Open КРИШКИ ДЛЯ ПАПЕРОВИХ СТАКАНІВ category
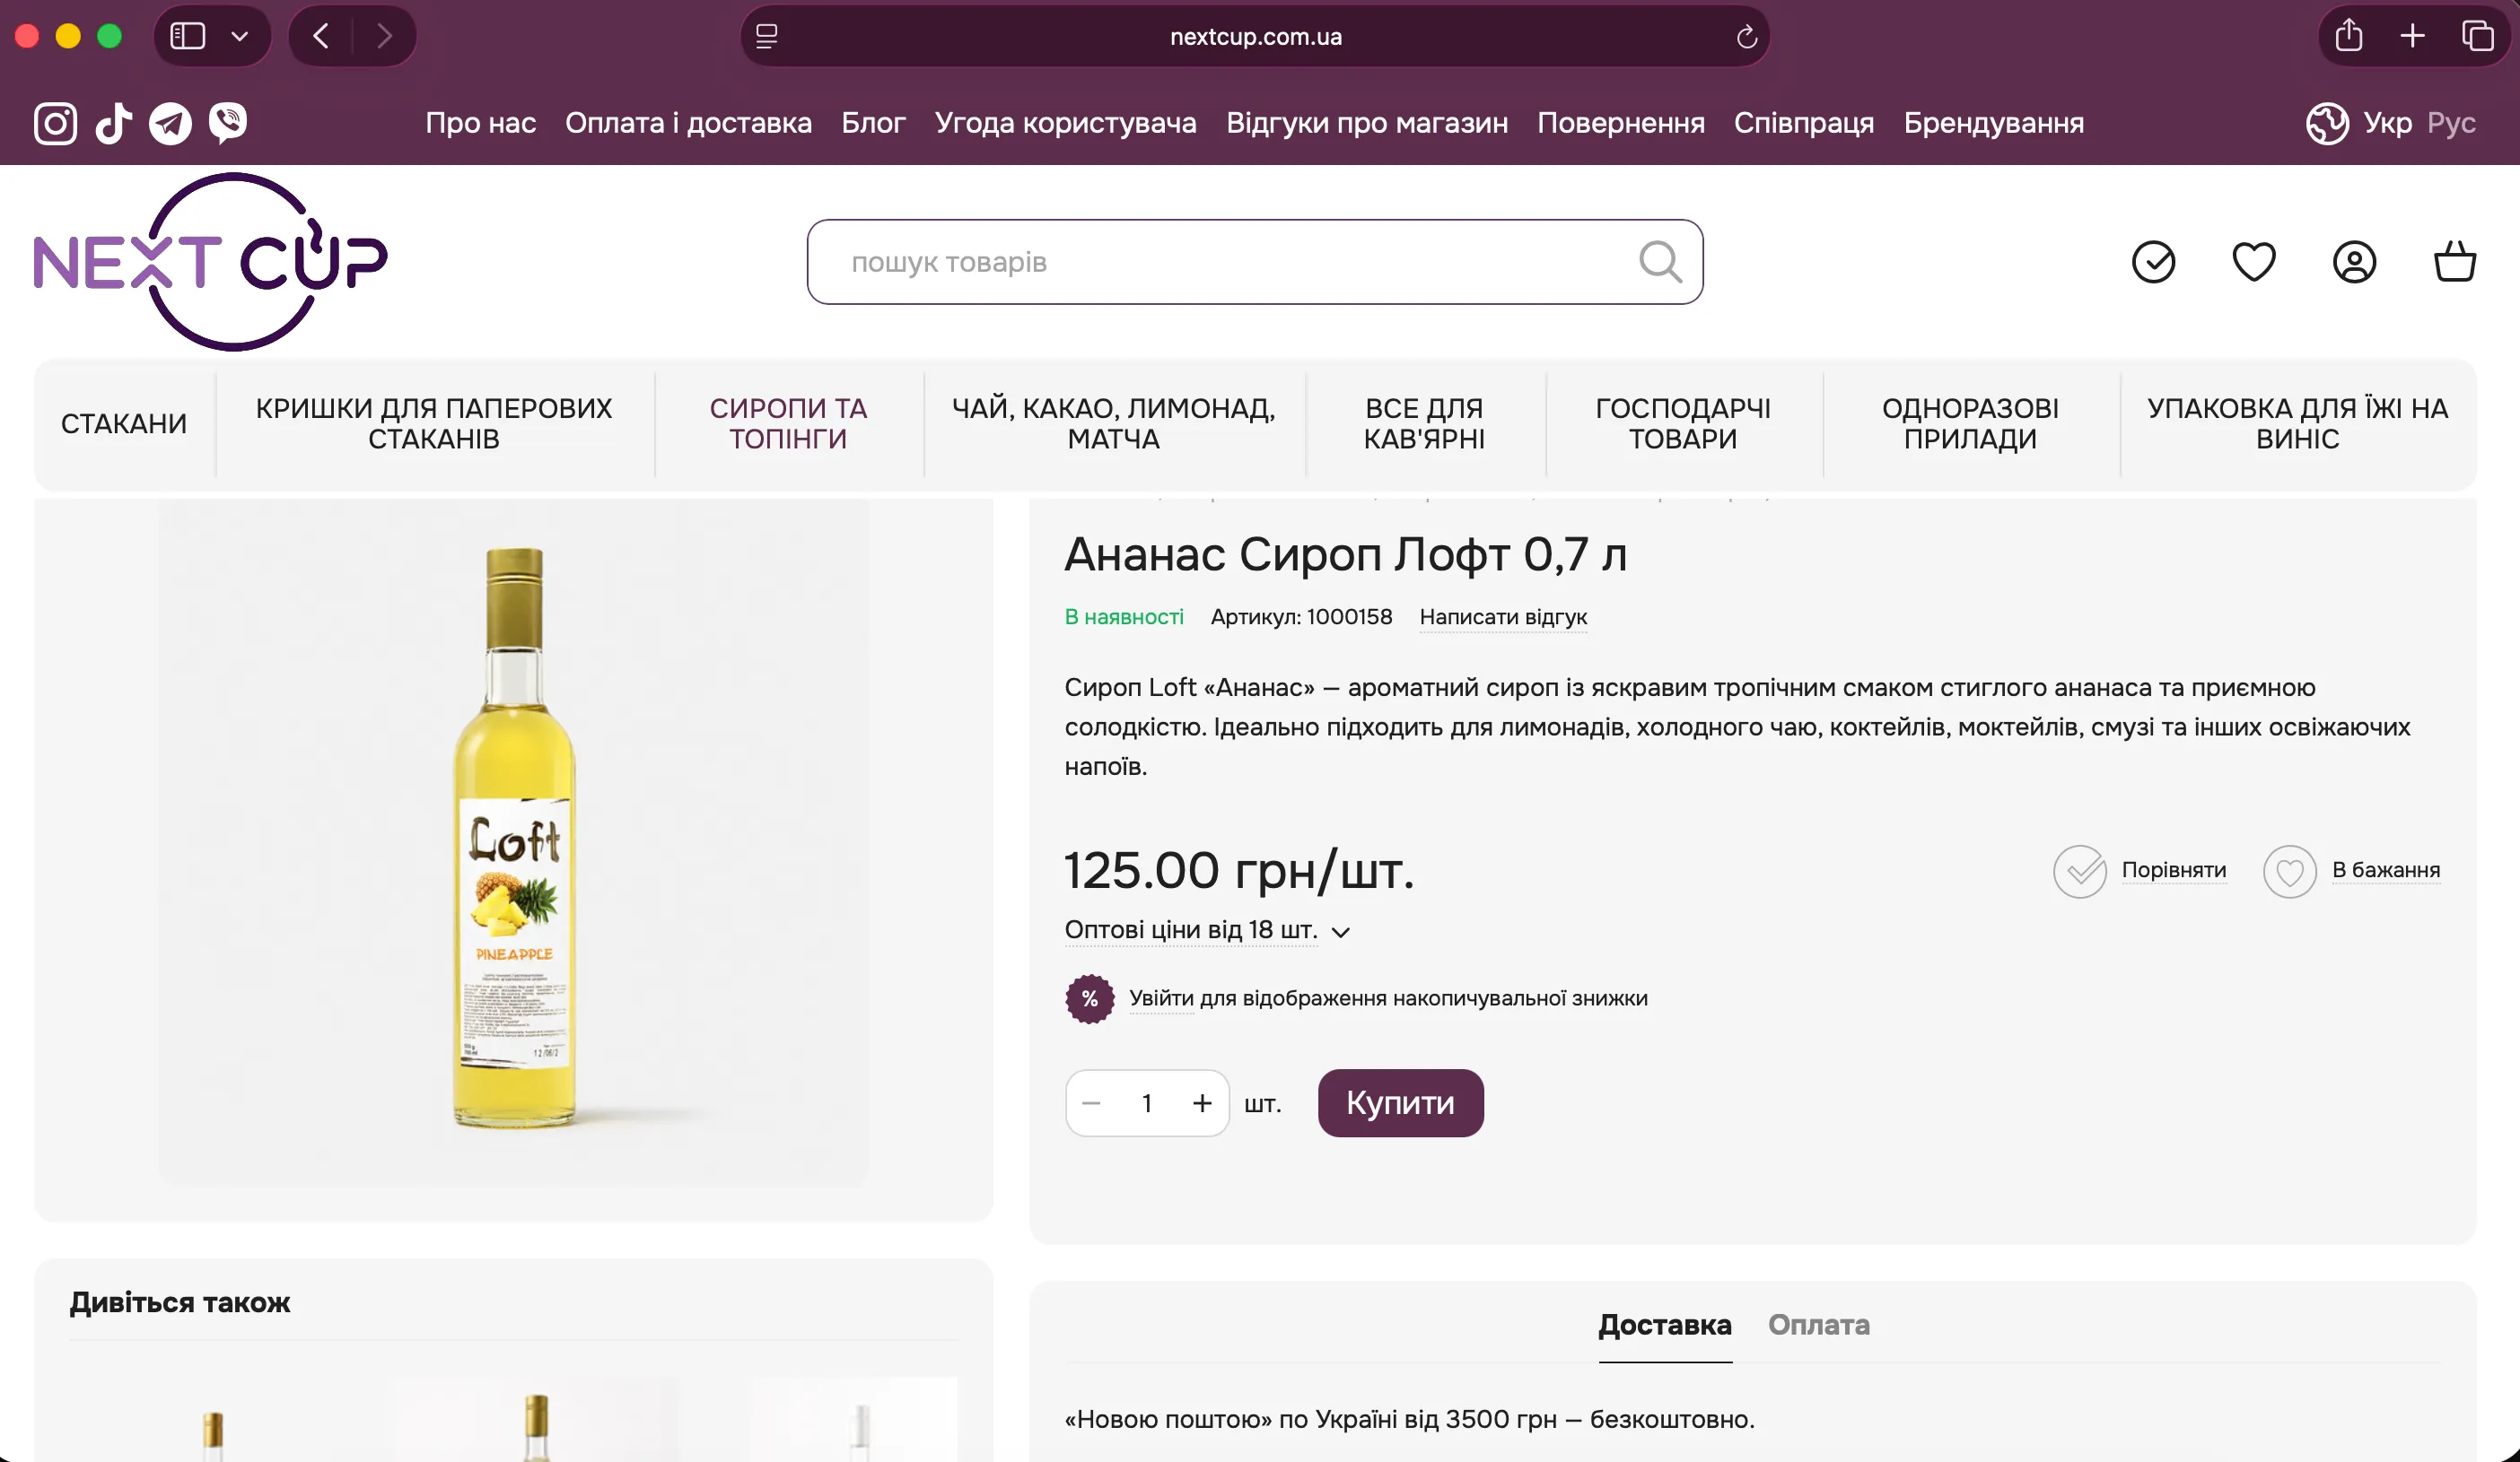 pyautogui.click(x=434, y=423)
